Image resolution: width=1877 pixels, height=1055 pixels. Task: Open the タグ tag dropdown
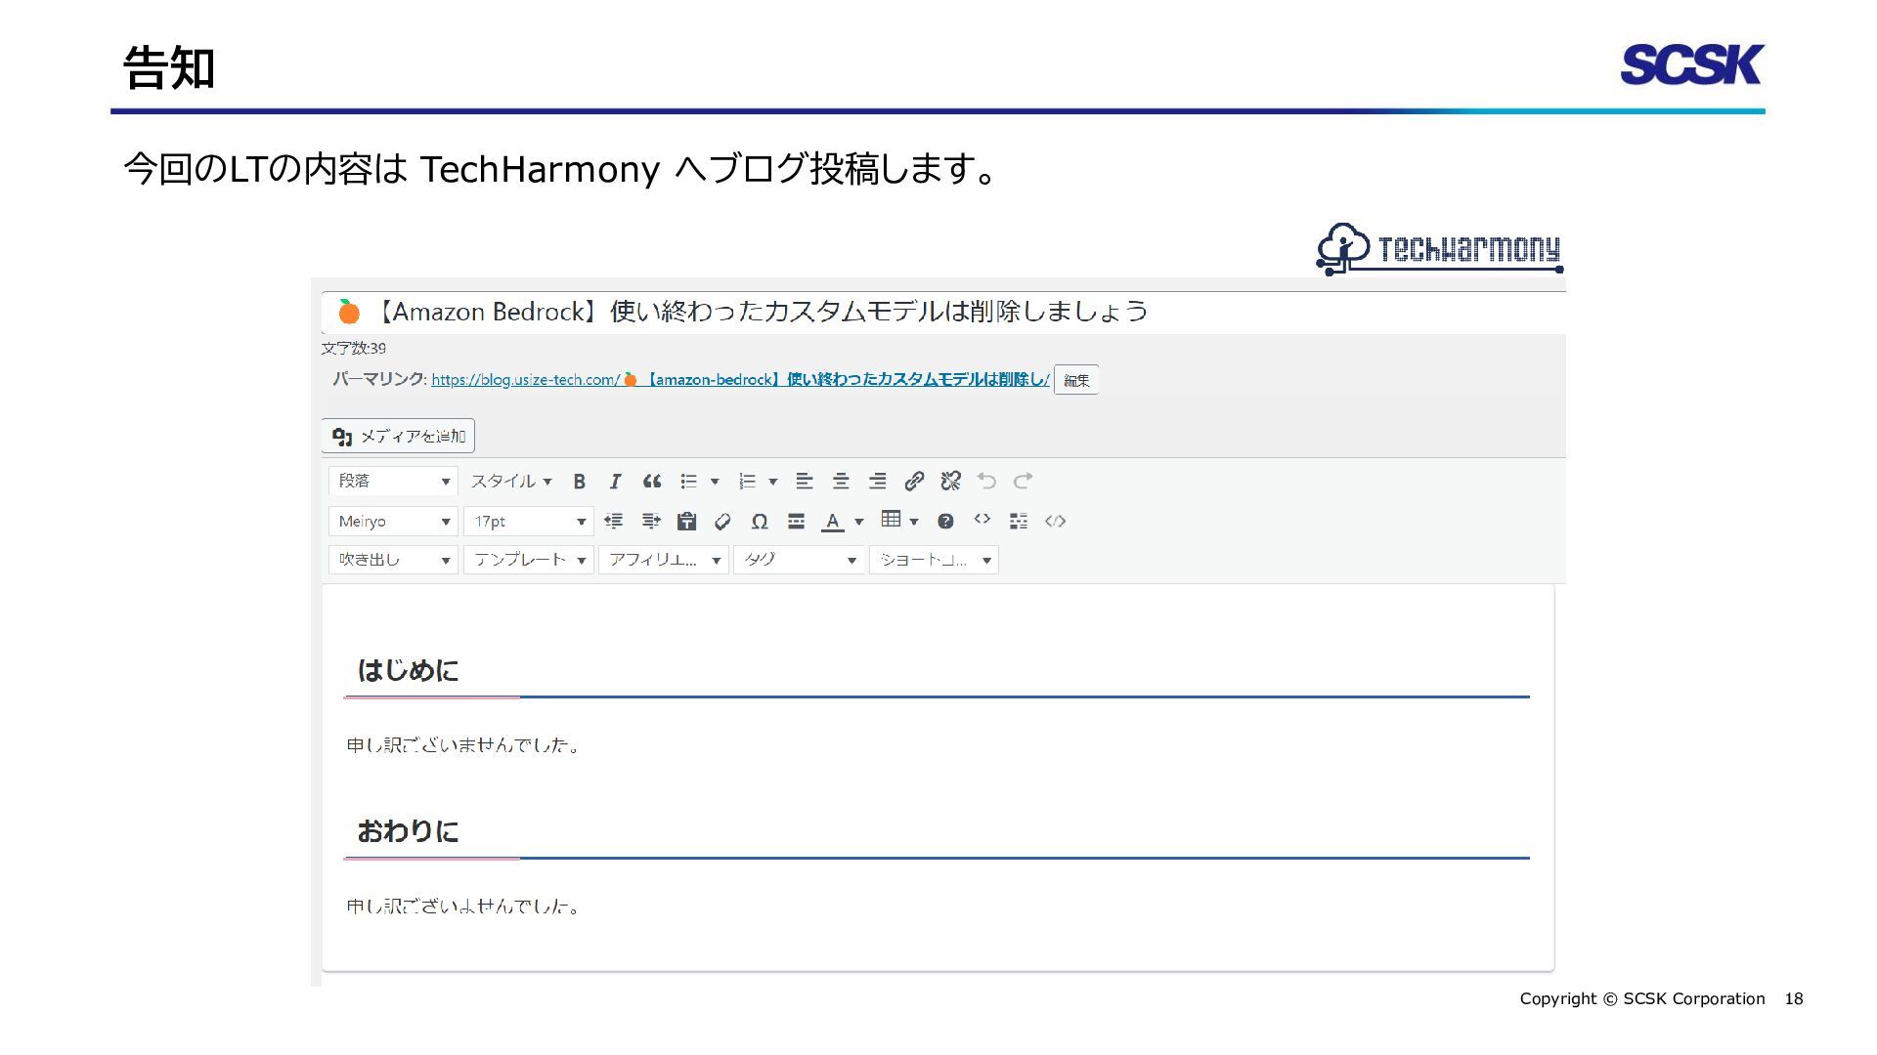799,560
